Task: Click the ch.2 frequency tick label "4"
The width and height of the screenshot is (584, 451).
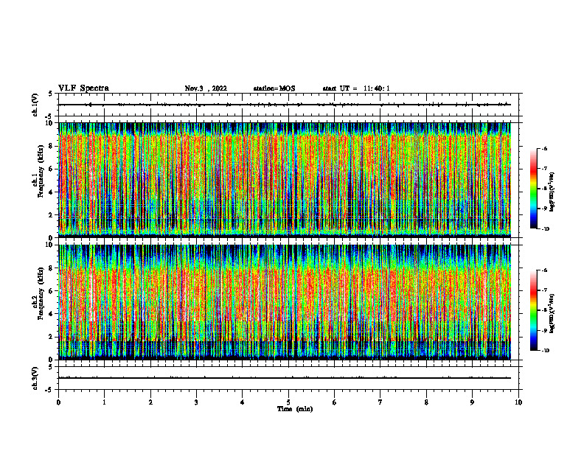Action: [x=52, y=314]
